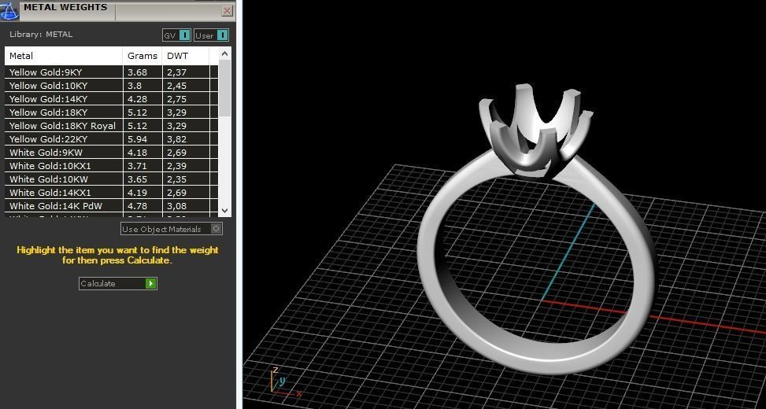Select the White Gold:14K PdW row
Screen dimensions: 766x409
pos(111,206)
